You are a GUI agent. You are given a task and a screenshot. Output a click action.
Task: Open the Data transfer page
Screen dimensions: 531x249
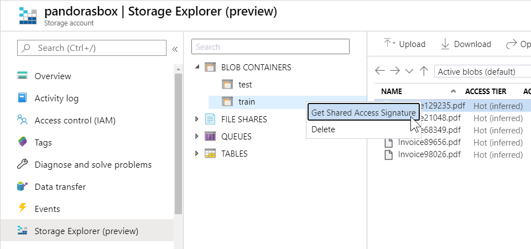coord(60,187)
